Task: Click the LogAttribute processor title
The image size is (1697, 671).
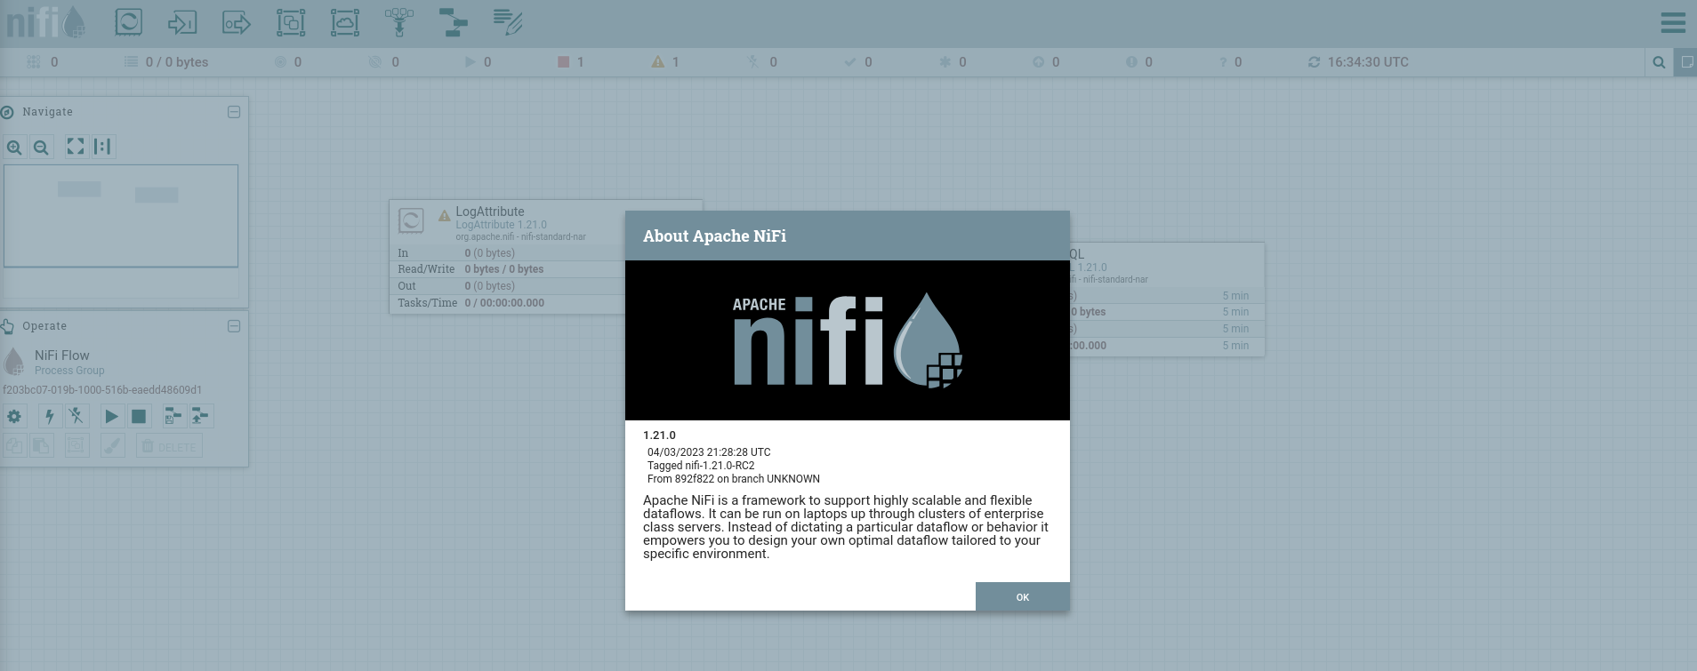Action: (x=490, y=212)
